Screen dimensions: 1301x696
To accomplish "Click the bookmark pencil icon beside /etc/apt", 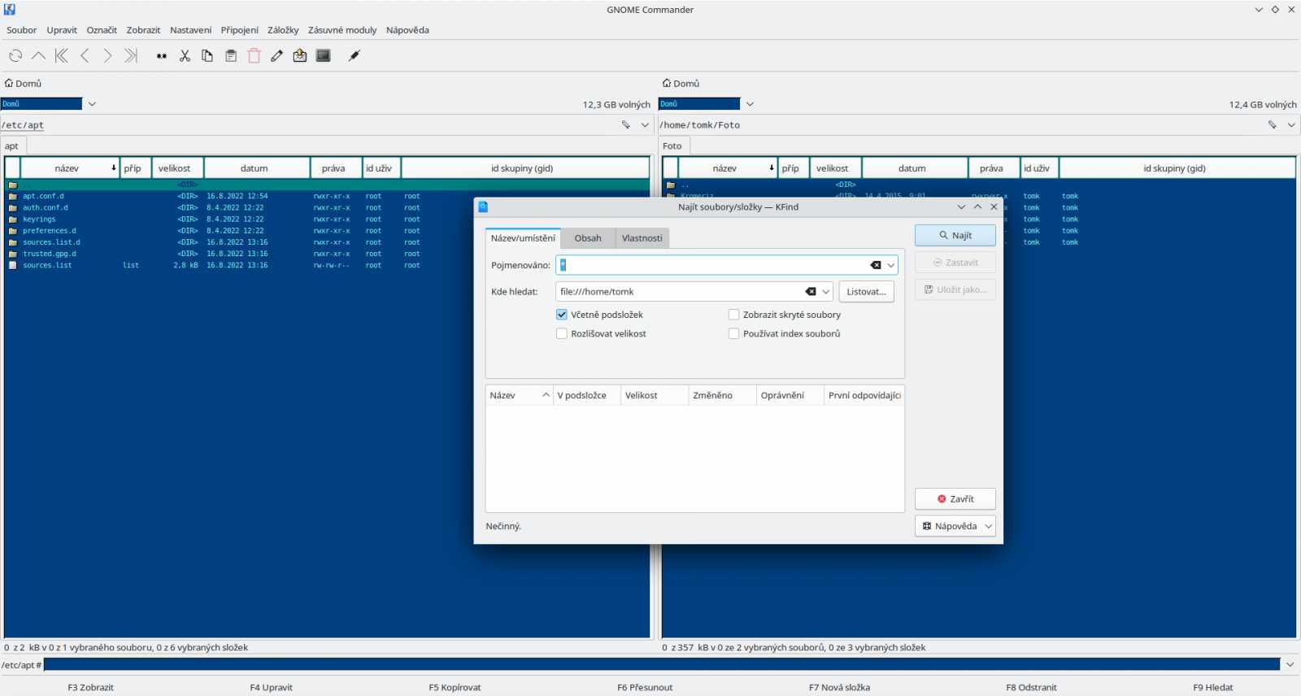I will tap(626, 125).
